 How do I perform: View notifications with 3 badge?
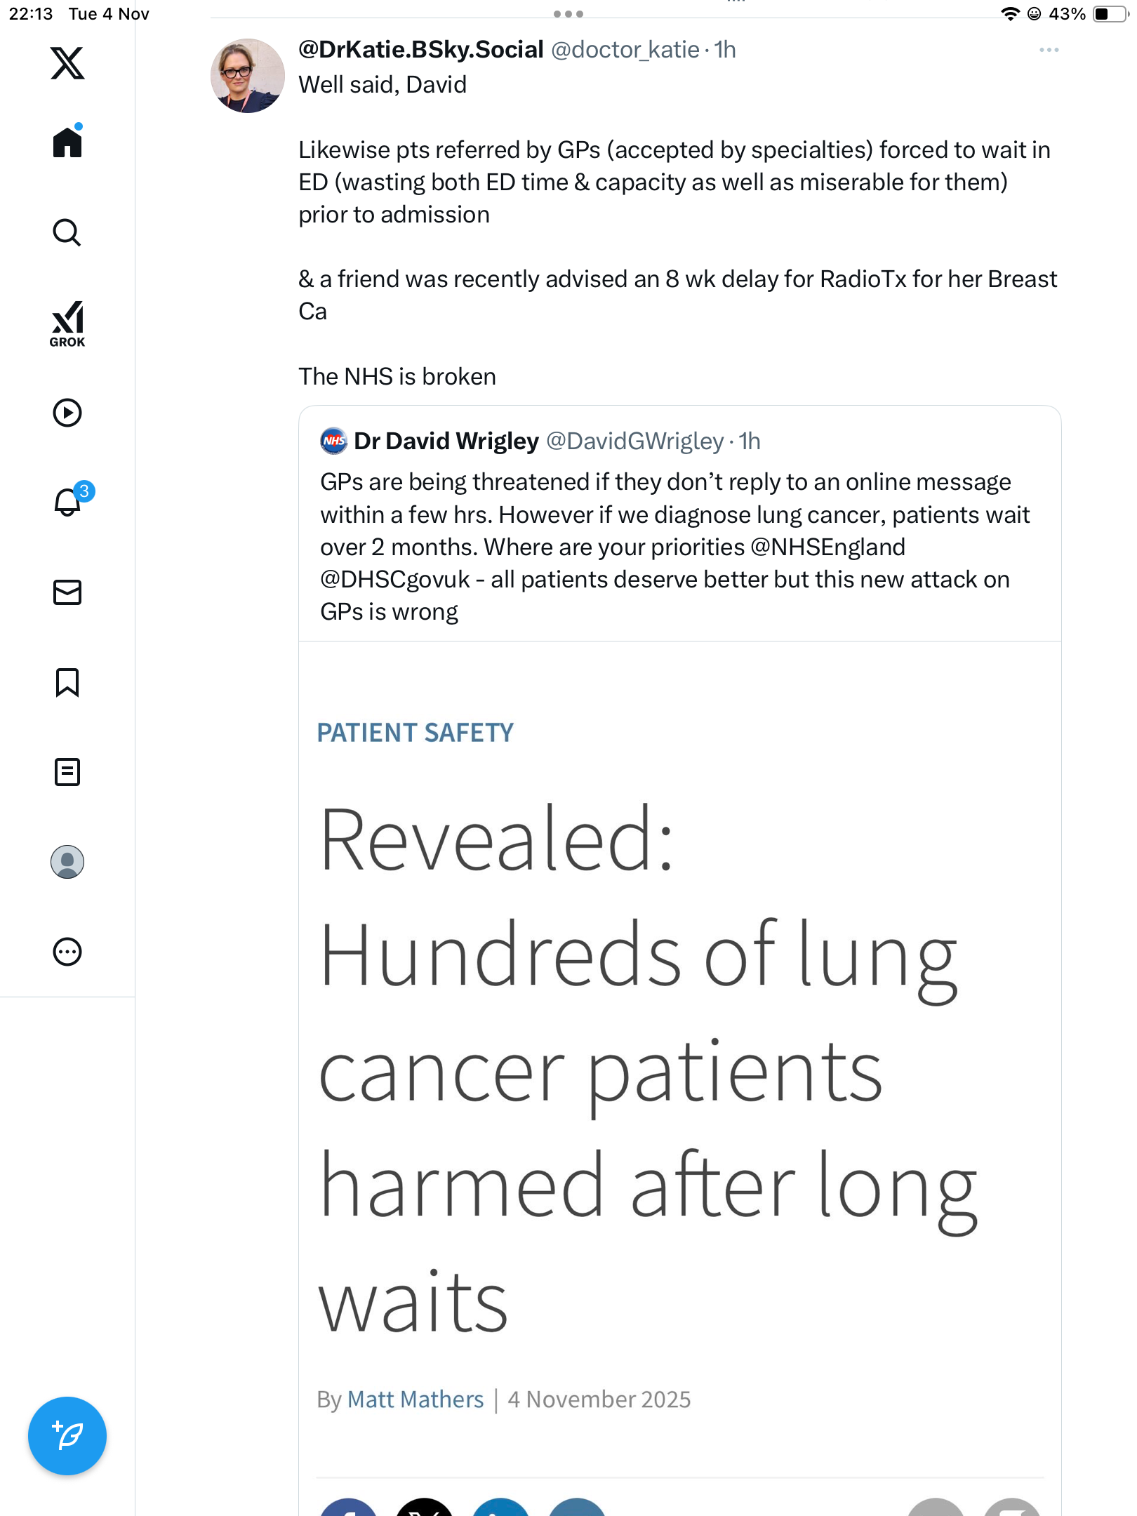[68, 502]
